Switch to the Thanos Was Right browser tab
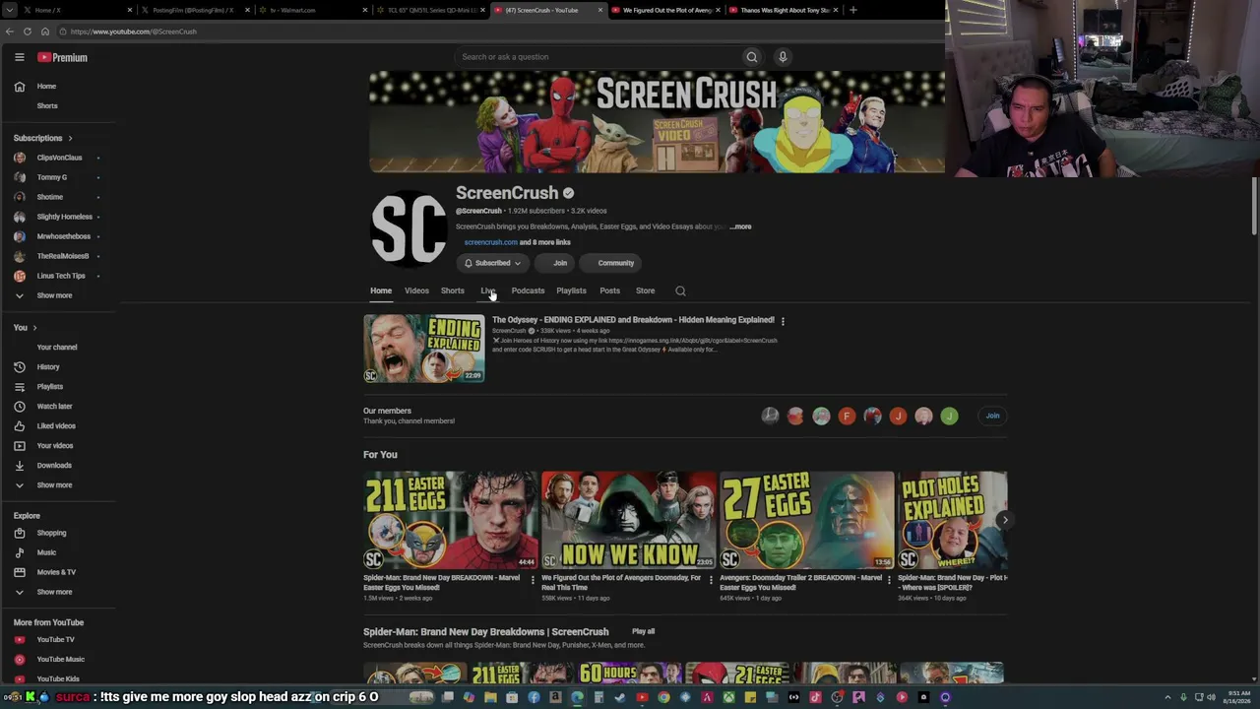The height and width of the screenshot is (709, 1260). pos(785,10)
